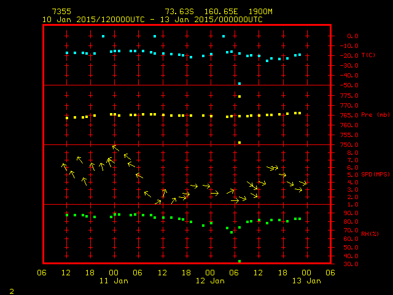The image size is (393, 295).
Task: Click the '770.0' pressure scale value
Action: [349, 105]
